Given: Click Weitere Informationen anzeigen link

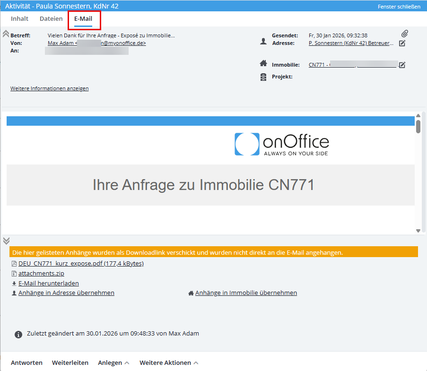Looking at the screenshot, I should [49, 88].
